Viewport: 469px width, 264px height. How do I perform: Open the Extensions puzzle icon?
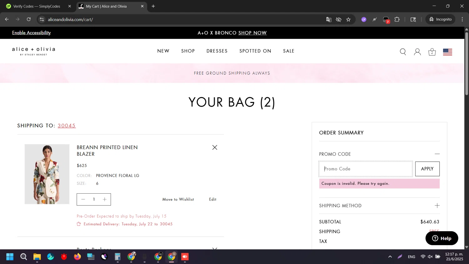pyautogui.click(x=397, y=19)
